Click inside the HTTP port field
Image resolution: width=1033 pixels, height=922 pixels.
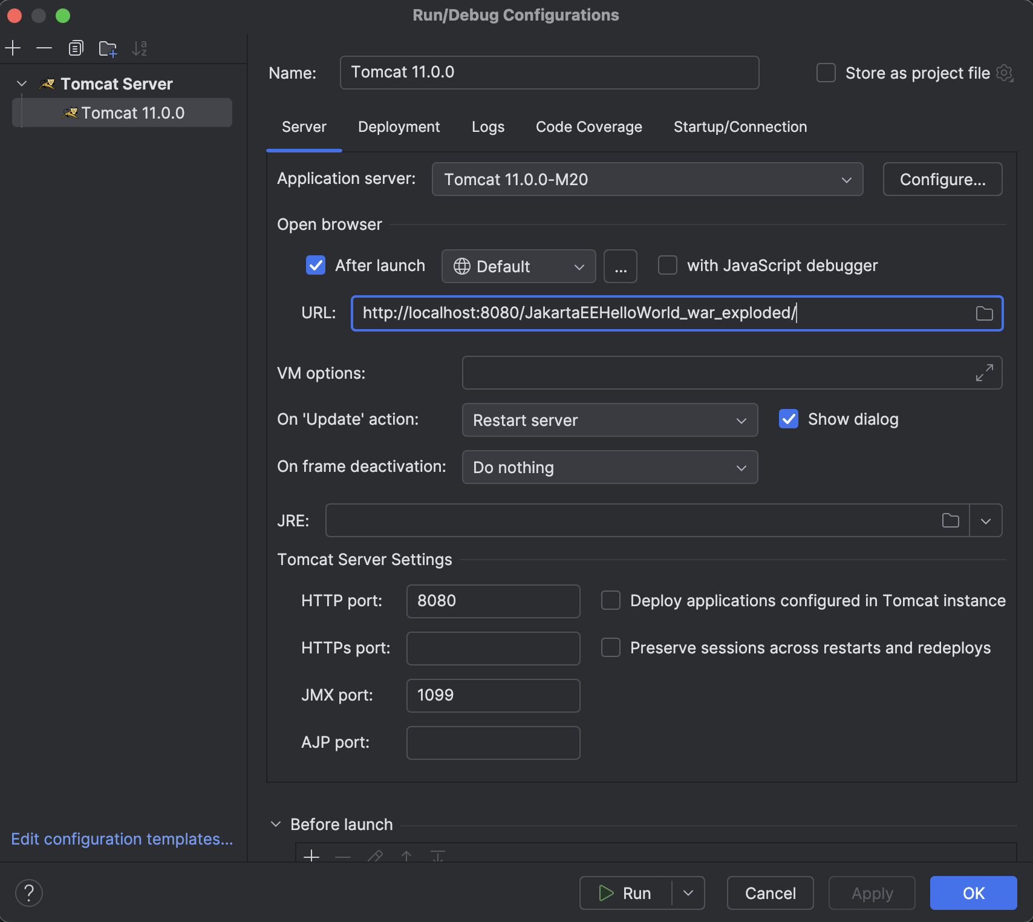tap(493, 601)
